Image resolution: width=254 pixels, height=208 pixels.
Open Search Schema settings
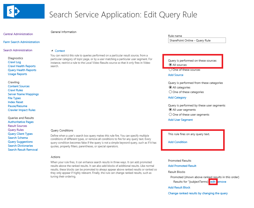coord(18,138)
